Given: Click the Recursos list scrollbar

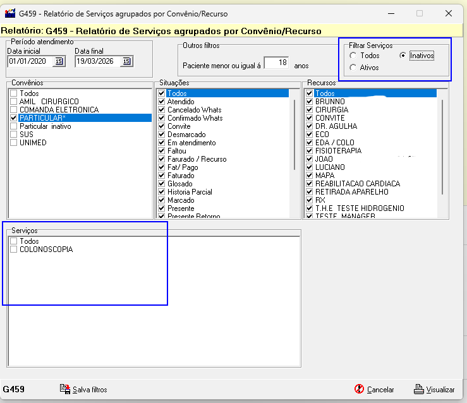Looking at the screenshot, I should pyautogui.click(x=442, y=147).
